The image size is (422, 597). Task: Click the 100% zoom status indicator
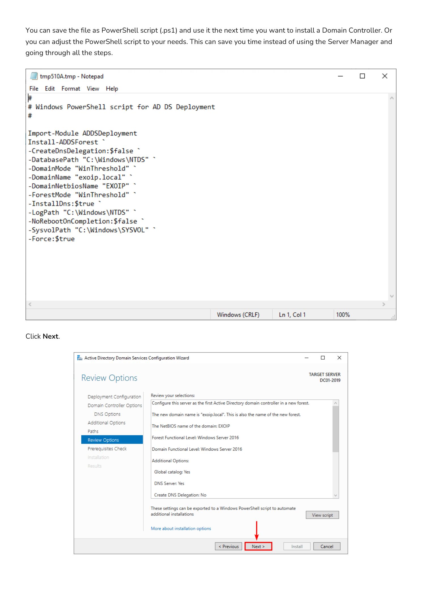[x=343, y=315]
